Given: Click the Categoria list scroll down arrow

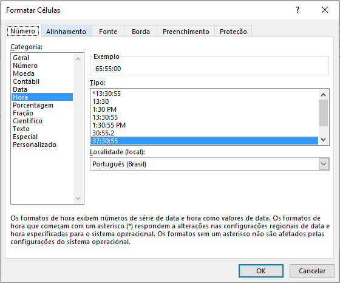Looking at the screenshot, I should (78, 198).
